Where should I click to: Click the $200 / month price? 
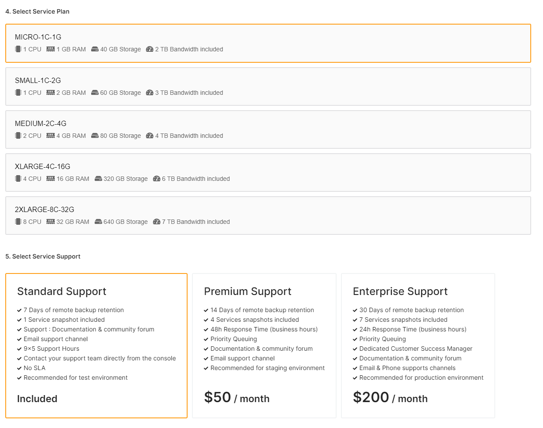point(390,398)
